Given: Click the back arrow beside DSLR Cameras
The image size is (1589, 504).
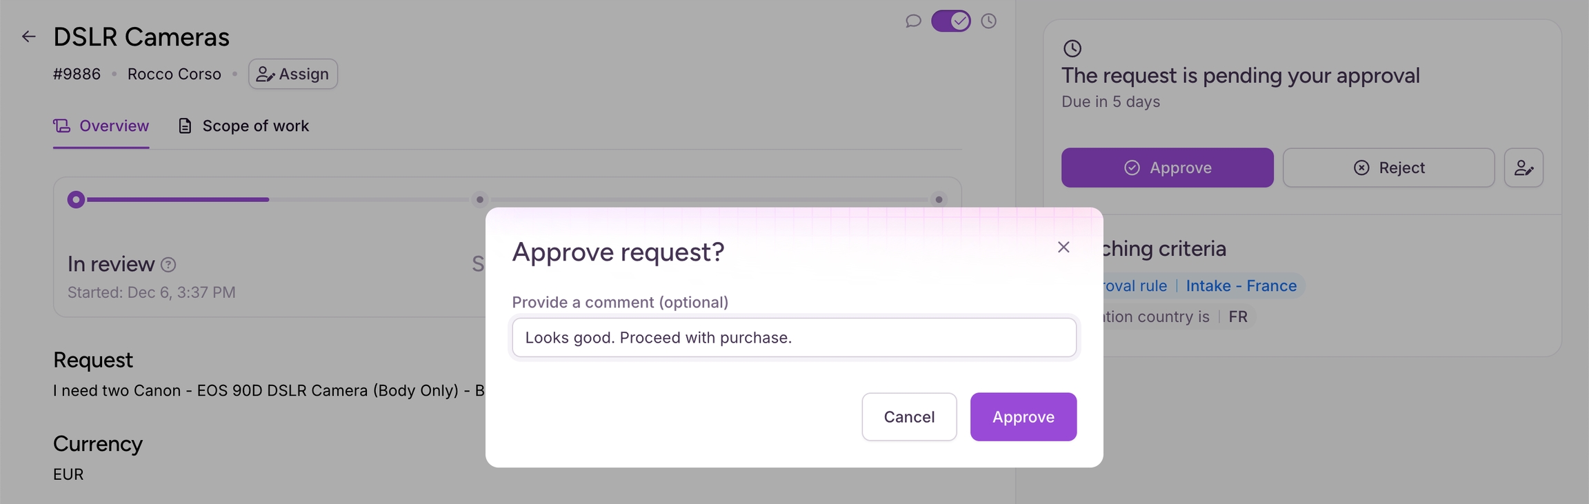Looking at the screenshot, I should tap(28, 37).
